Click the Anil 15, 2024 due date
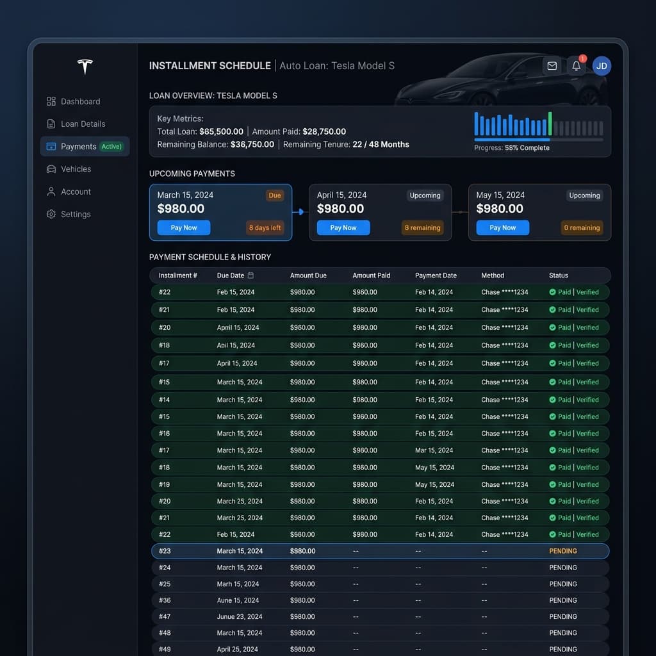The width and height of the screenshot is (656, 656). coord(236,345)
